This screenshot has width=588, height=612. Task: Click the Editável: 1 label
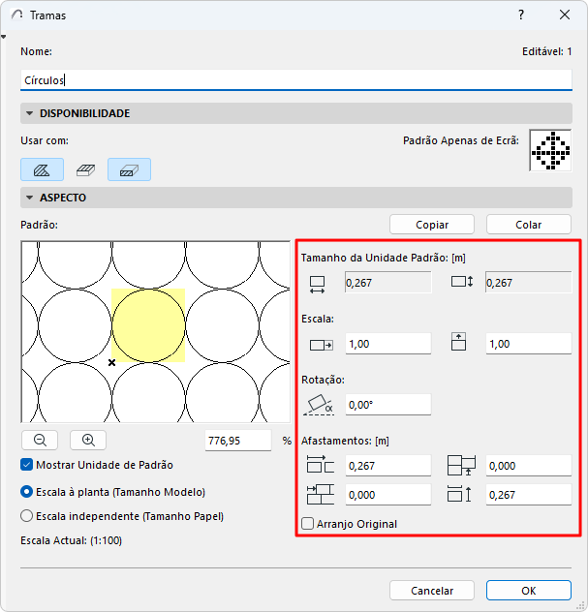tap(547, 51)
